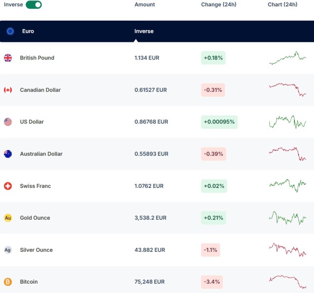Click the Chart (24h) column header
The image size is (314, 293).
point(283,4)
